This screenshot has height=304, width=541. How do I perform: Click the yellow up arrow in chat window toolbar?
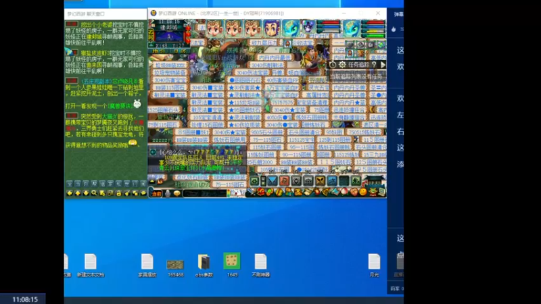click(x=78, y=193)
